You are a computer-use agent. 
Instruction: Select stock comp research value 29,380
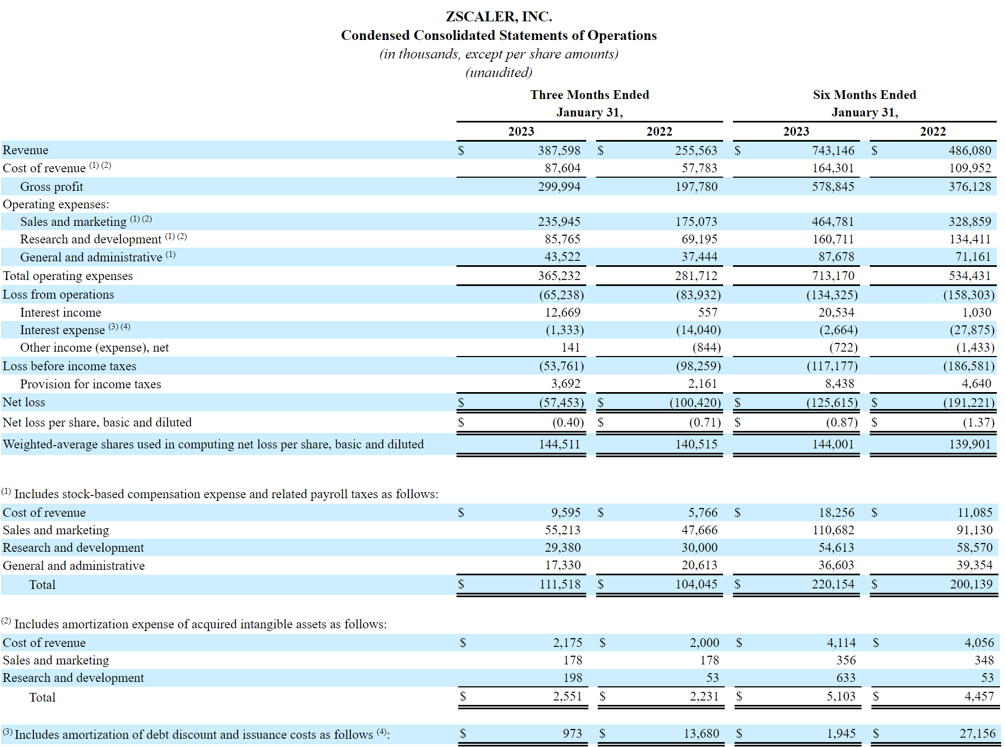562,547
